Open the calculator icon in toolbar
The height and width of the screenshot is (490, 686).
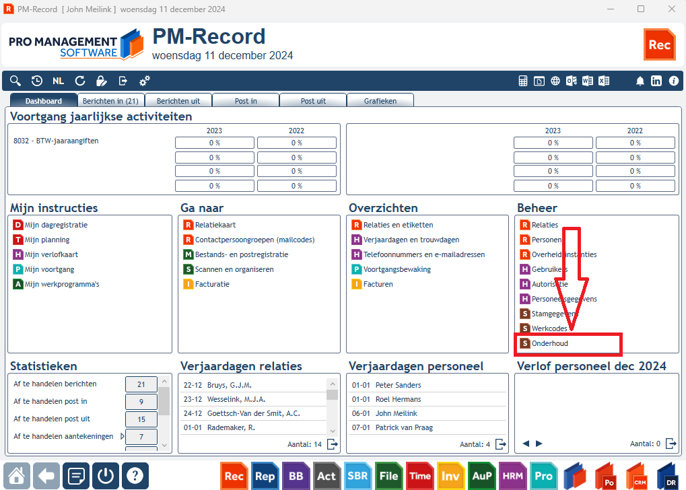coord(523,81)
